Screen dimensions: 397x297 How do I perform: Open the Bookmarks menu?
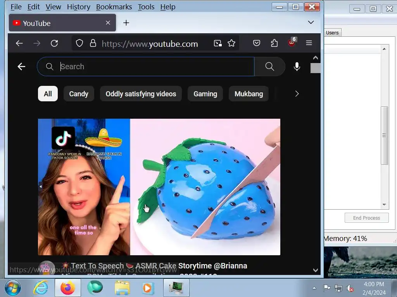click(114, 7)
